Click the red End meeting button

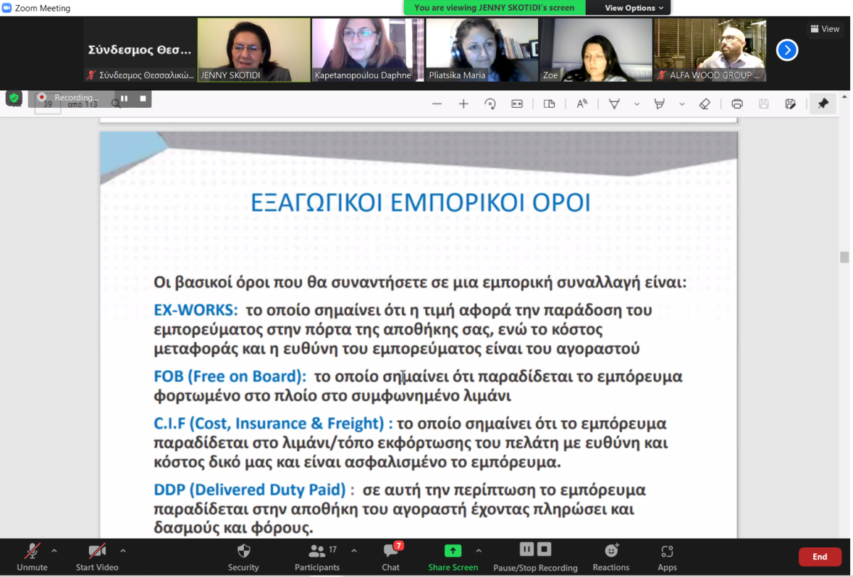820,557
